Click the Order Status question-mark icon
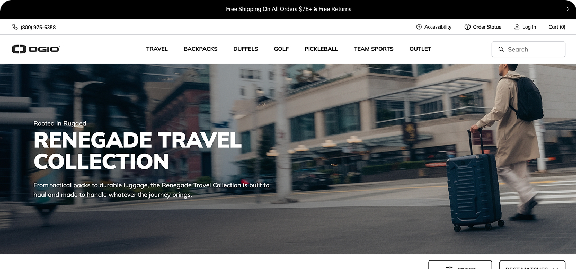Screen dimensions: 577x270 pos(467,27)
